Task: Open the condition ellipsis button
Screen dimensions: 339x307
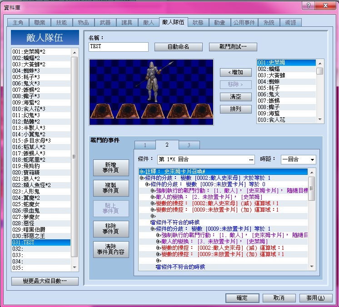Action: click(x=251, y=160)
